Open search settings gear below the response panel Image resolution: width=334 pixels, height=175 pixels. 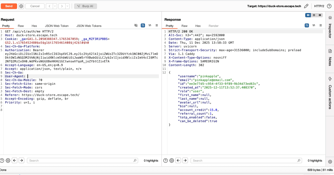coord(172,160)
